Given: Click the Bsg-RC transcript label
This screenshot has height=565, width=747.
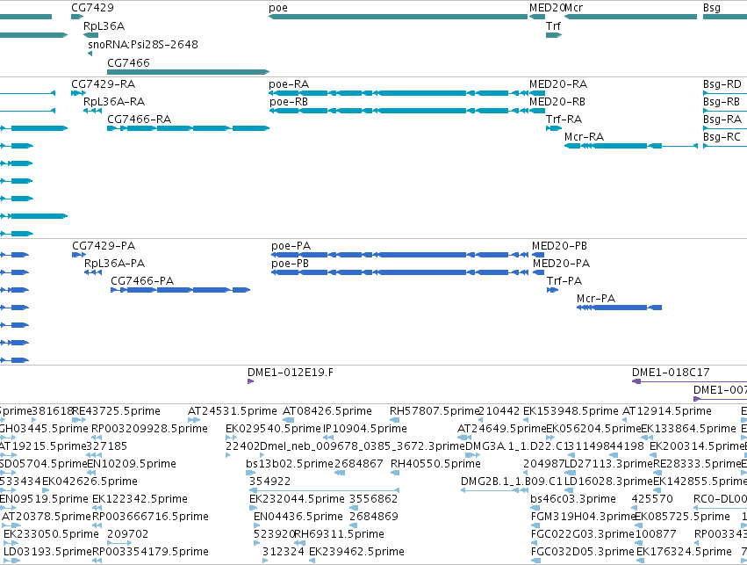Looking at the screenshot, I should [x=722, y=137].
